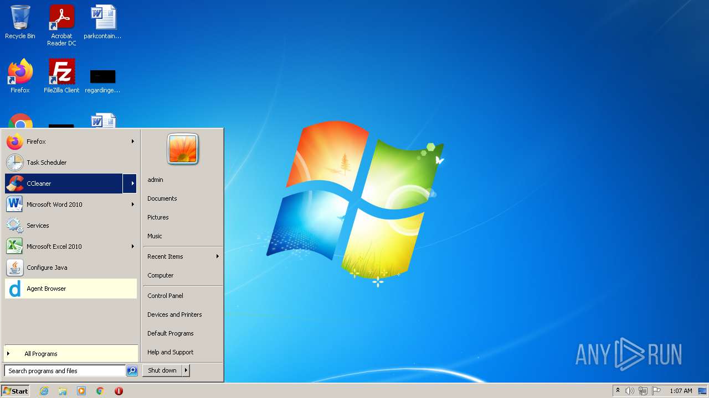This screenshot has width=709, height=398.
Task: Open Computer from Start menu
Action: (161, 275)
